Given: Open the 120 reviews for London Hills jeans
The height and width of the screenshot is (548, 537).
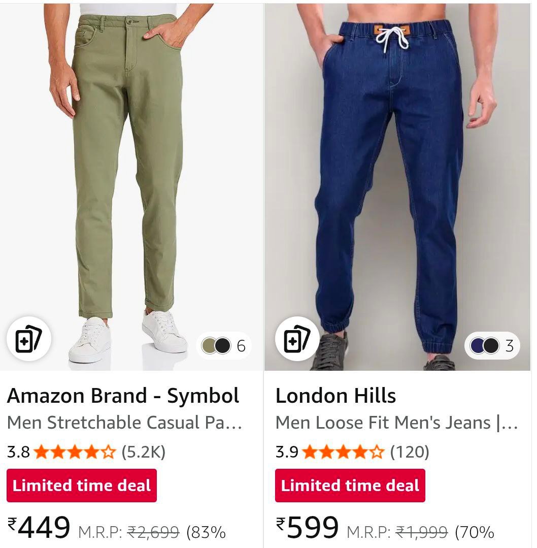Looking at the screenshot, I should tap(410, 452).
